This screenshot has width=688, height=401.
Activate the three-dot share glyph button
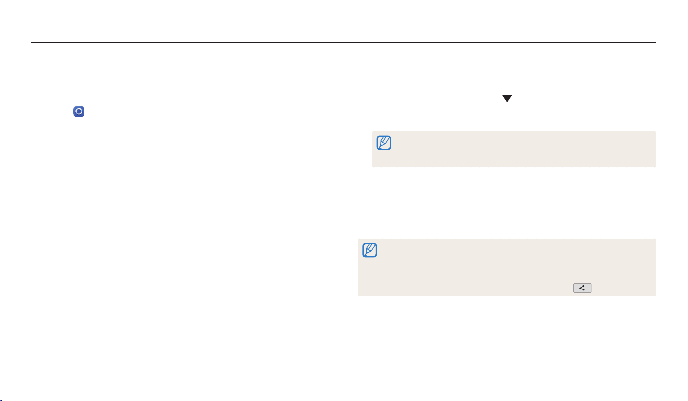(582, 288)
